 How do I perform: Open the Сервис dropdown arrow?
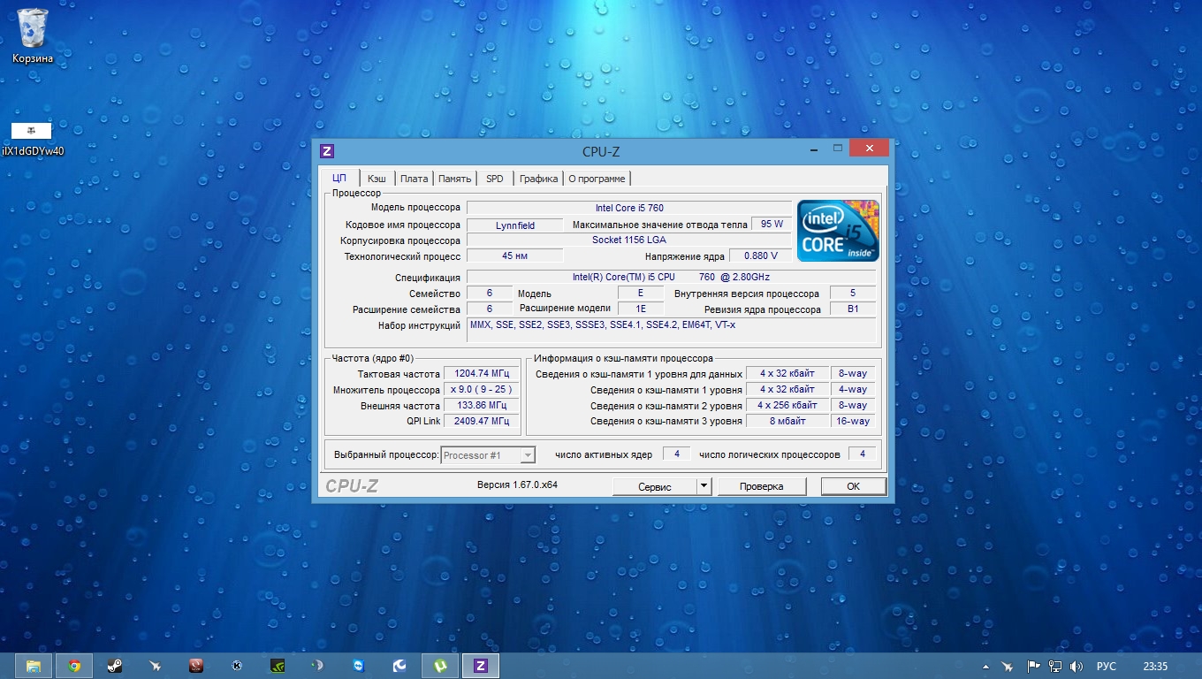pos(704,486)
